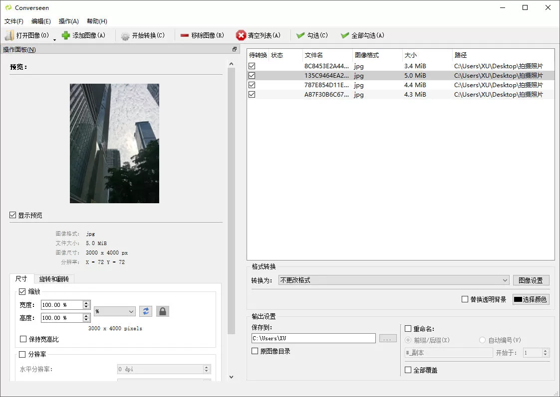
Task: Open the 不更改格式 format dropdown
Action: click(x=394, y=280)
